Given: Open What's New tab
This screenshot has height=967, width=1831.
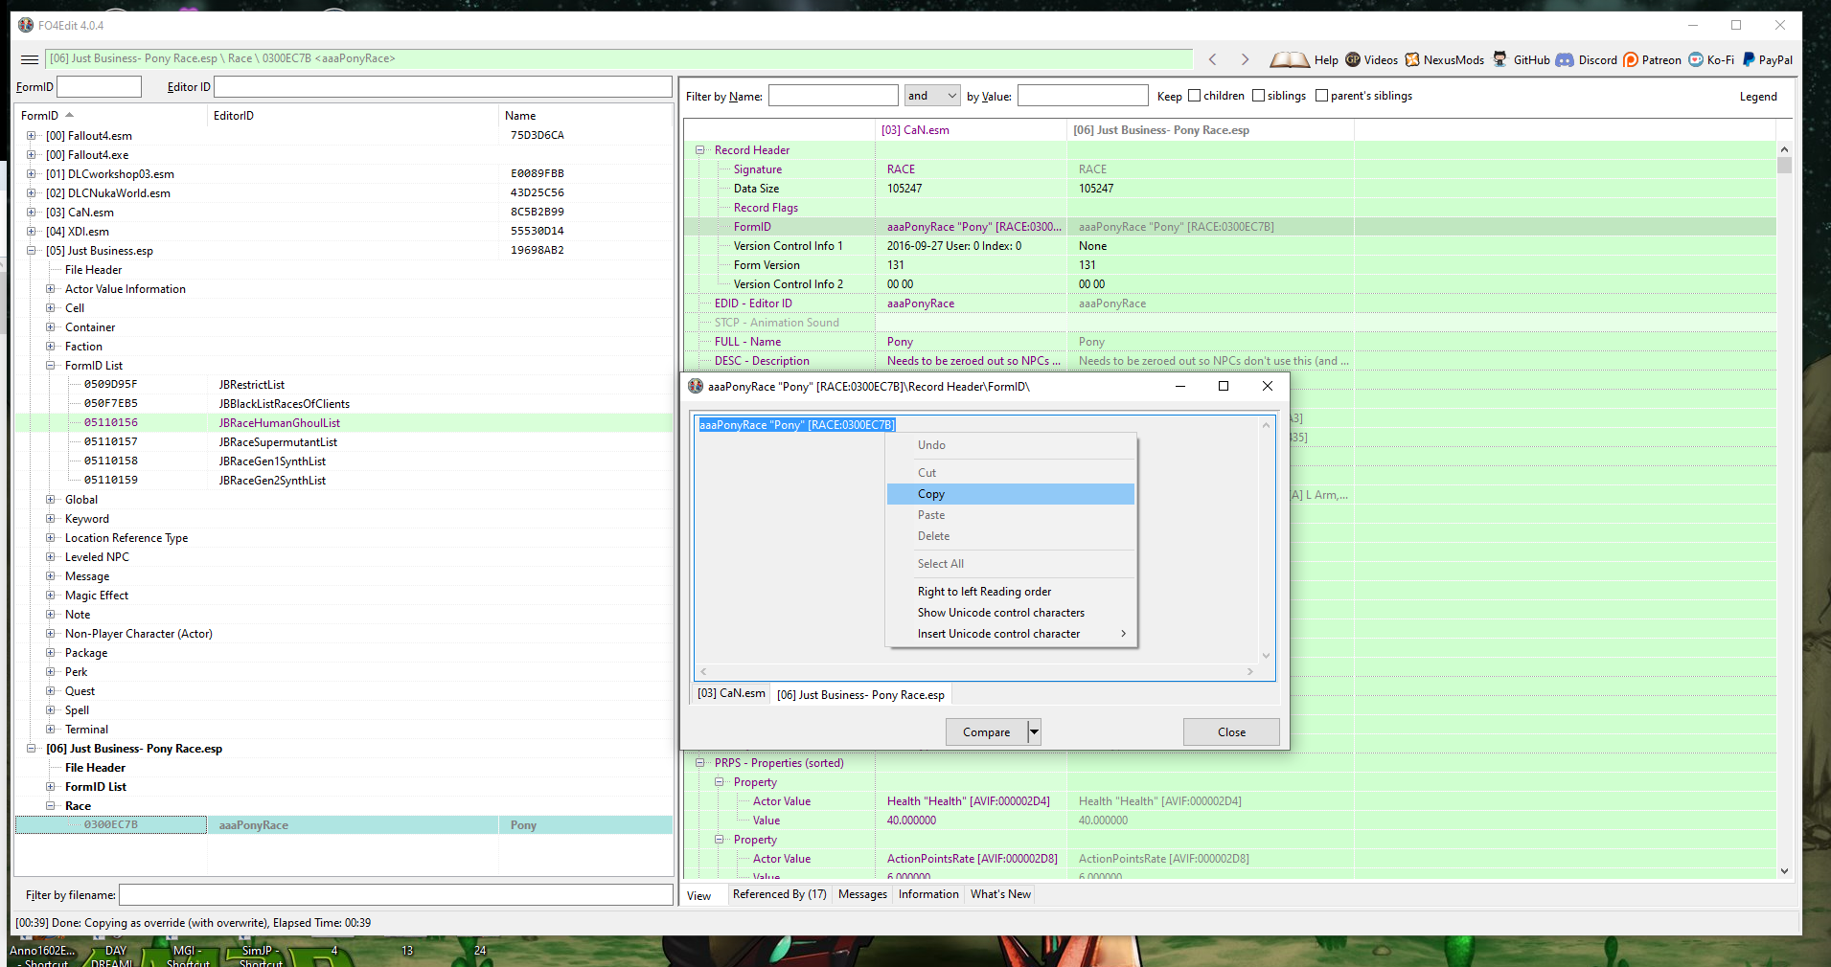Looking at the screenshot, I should coord(1000,894).
